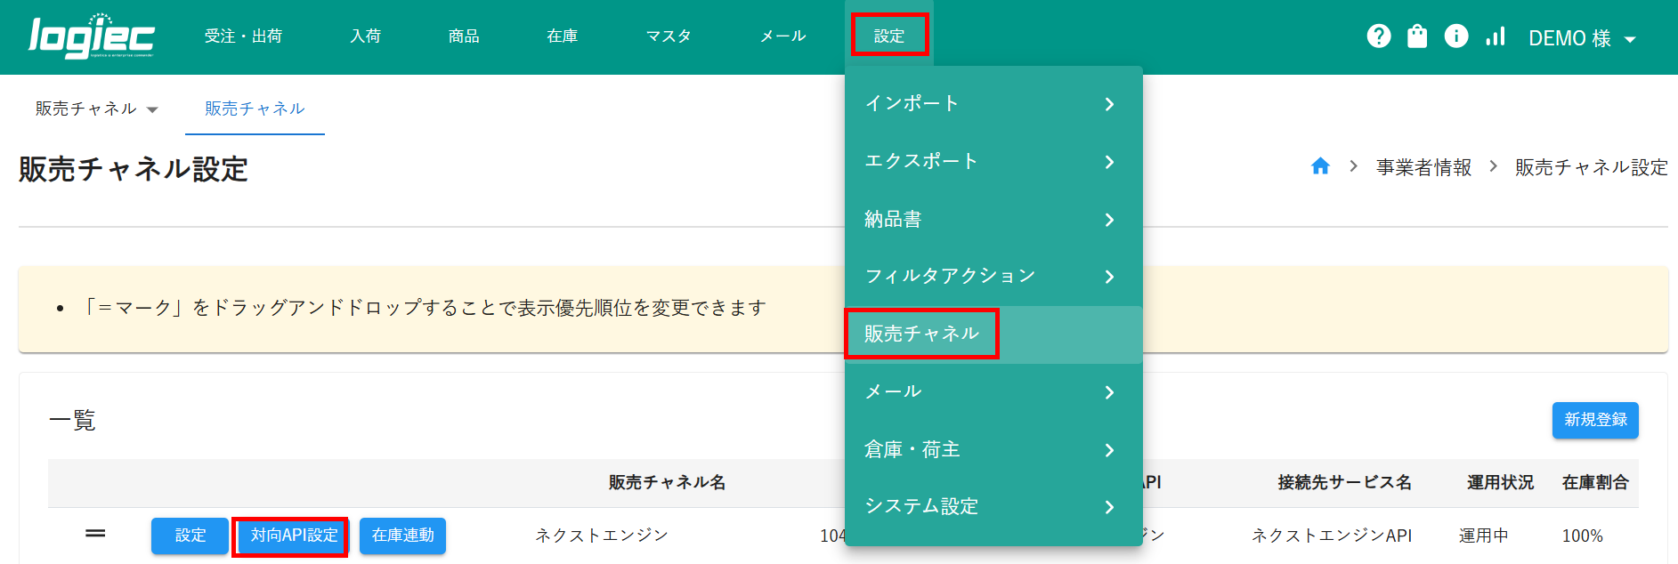Click the 新規登録 button

click(1595, 420)
